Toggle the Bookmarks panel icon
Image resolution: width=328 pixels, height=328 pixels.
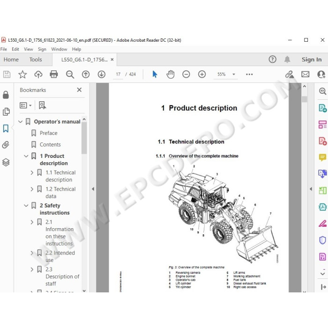tap(6, 128)
